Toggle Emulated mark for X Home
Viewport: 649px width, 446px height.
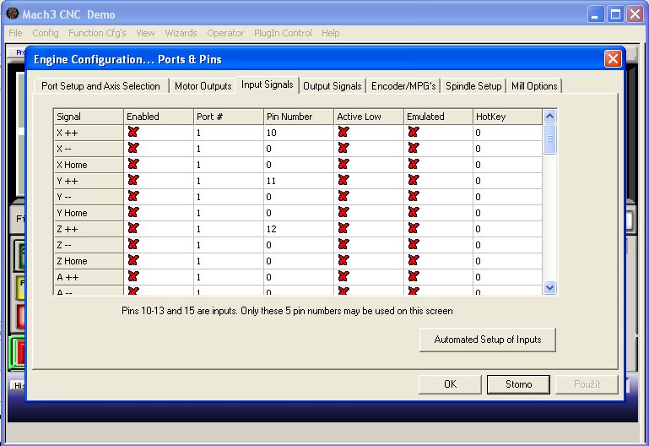414,164
